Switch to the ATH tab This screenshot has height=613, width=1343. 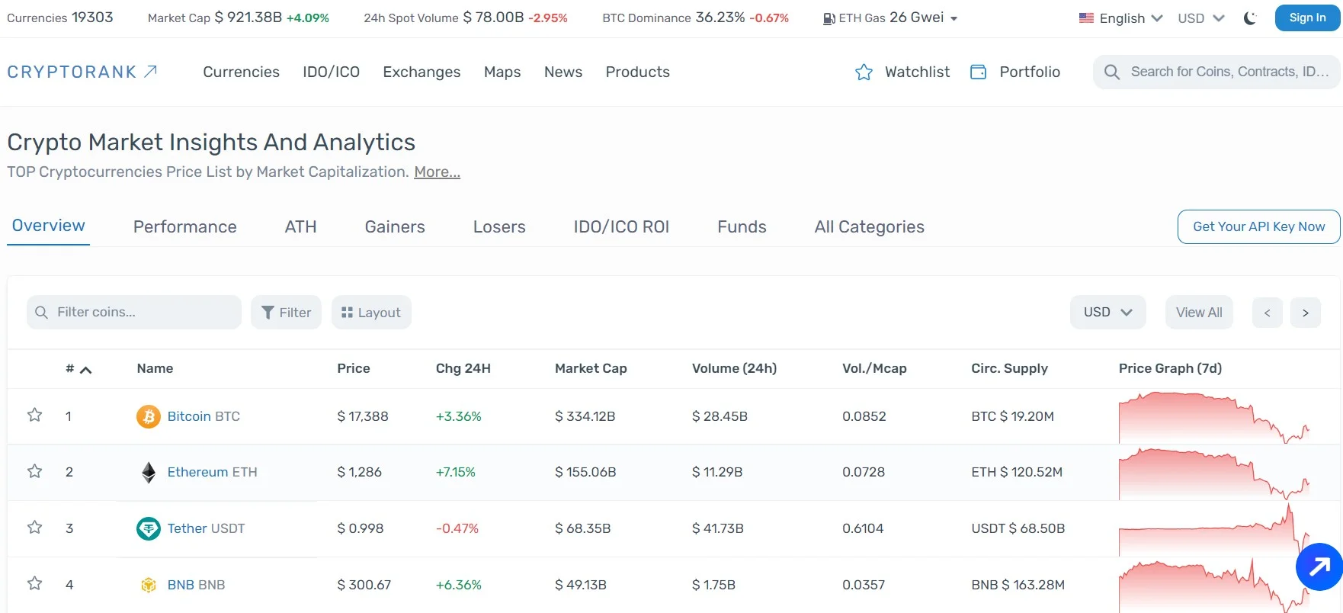300,226
